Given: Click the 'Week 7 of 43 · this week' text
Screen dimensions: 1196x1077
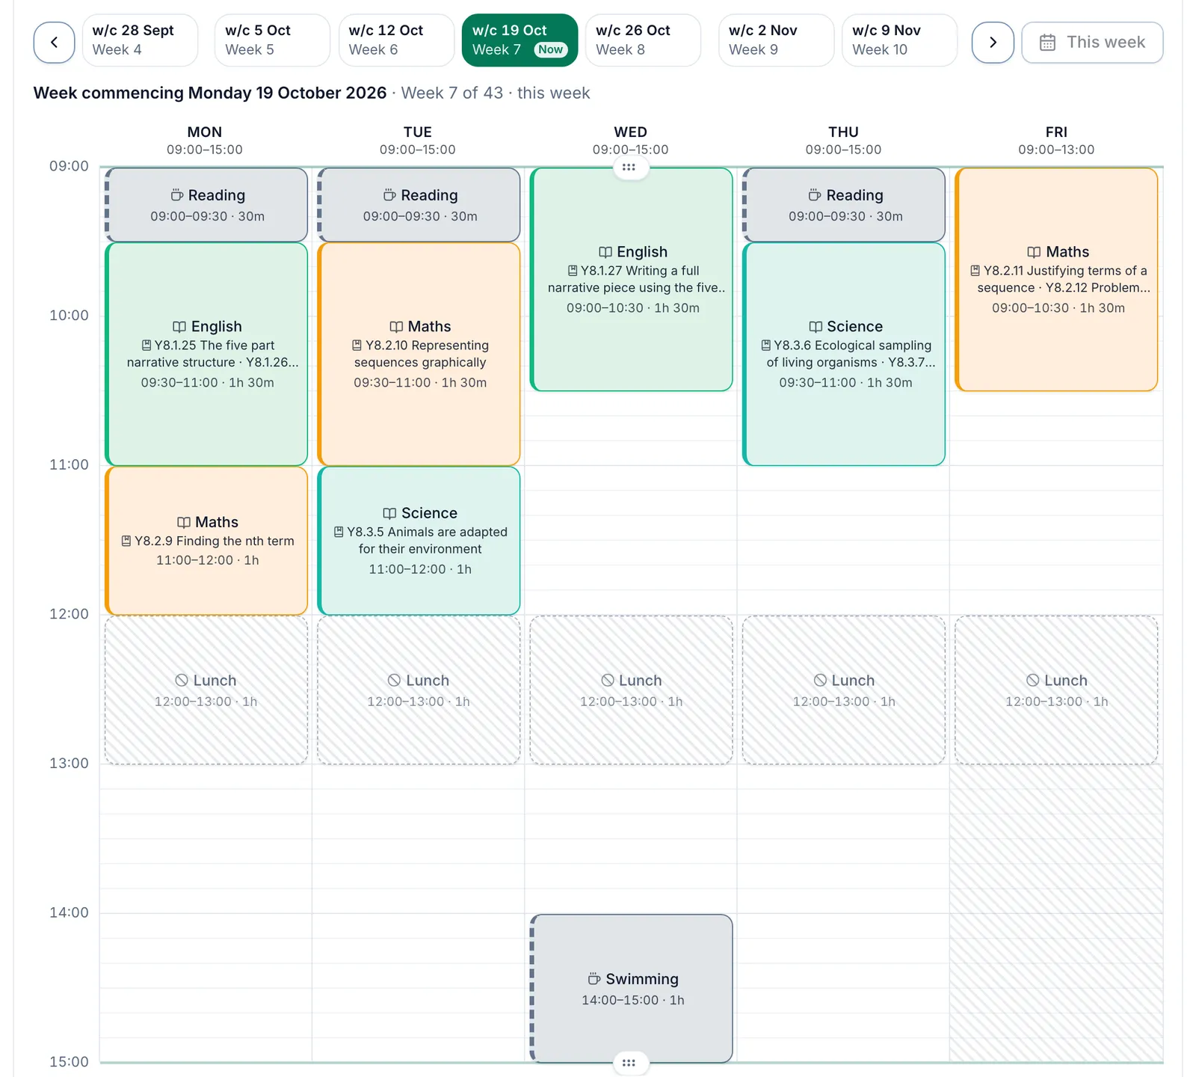Looking at the screenshot, I should coord(496,93).
